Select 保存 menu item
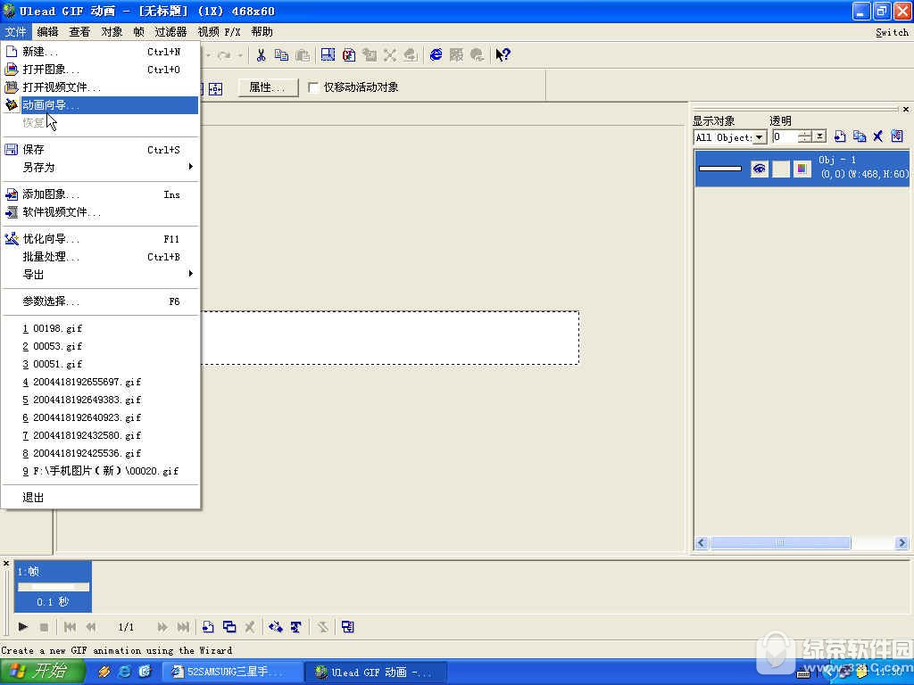The width and height of the screenshot is (914, 685). point(100,150)
